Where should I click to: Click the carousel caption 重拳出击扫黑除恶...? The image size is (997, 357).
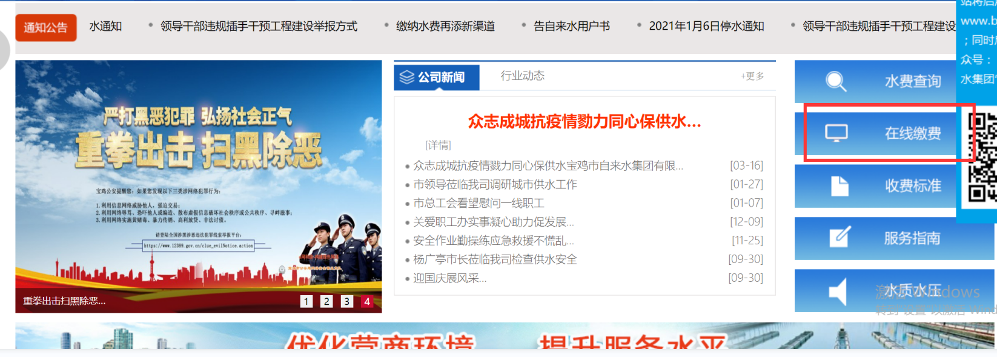coord(64,301)
